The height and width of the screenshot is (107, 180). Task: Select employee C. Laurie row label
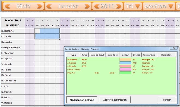pyautogui.click(x=13, y=36)
